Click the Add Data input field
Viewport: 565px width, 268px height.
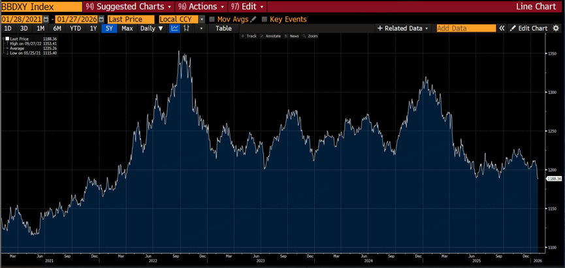[466, 29]
